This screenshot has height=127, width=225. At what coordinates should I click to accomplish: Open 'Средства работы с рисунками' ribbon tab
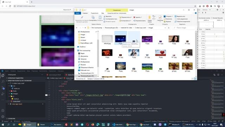pyautogui.click(x=117, y=13)
